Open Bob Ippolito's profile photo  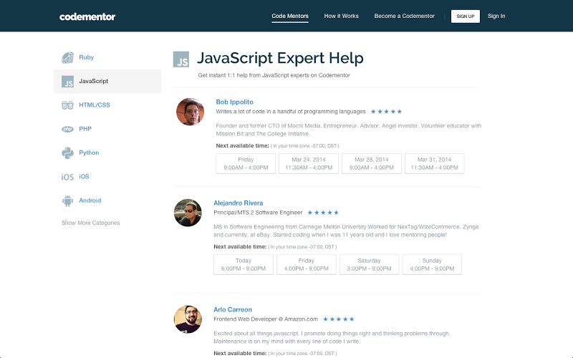190,112
